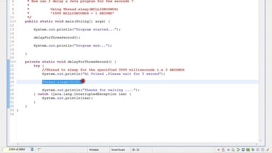Click the "1000 MILLISECONDS = 1 SECOND" comment

click(82, 13)
